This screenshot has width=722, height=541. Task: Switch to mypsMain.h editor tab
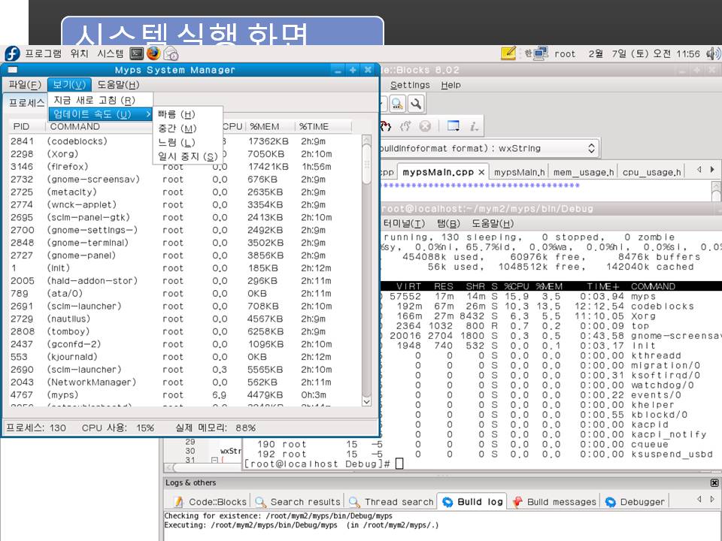click(519, 173)
